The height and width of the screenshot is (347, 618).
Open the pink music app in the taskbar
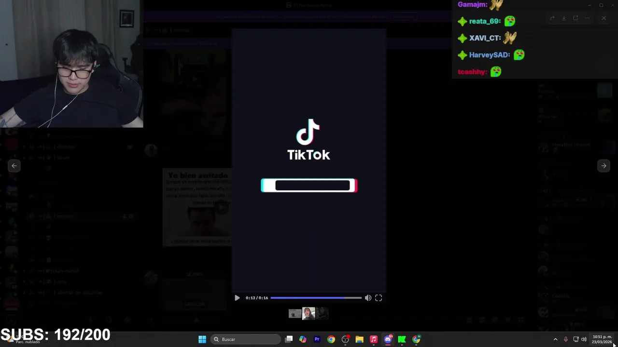(373, 339)
